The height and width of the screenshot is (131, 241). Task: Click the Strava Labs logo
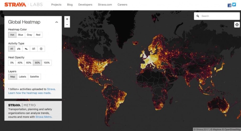click(x=24, y=5)
